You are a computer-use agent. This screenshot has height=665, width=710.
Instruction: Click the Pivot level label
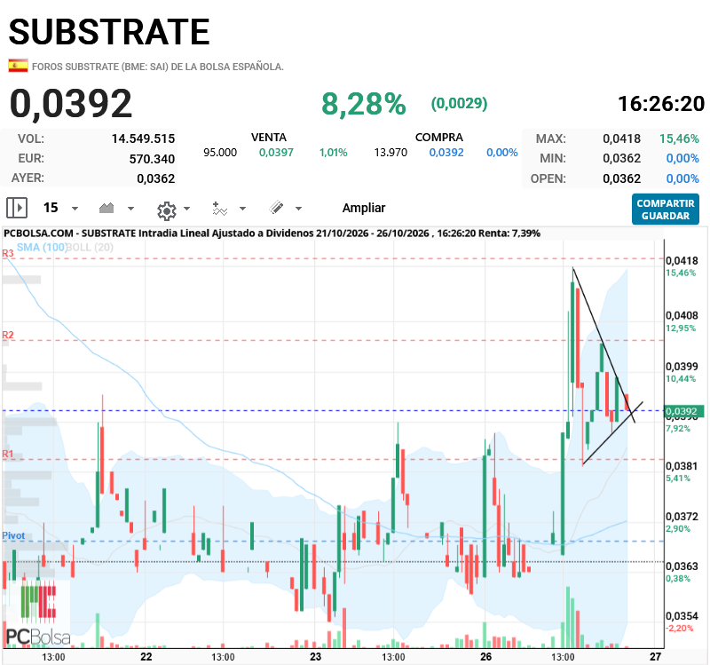coord(13,535)
